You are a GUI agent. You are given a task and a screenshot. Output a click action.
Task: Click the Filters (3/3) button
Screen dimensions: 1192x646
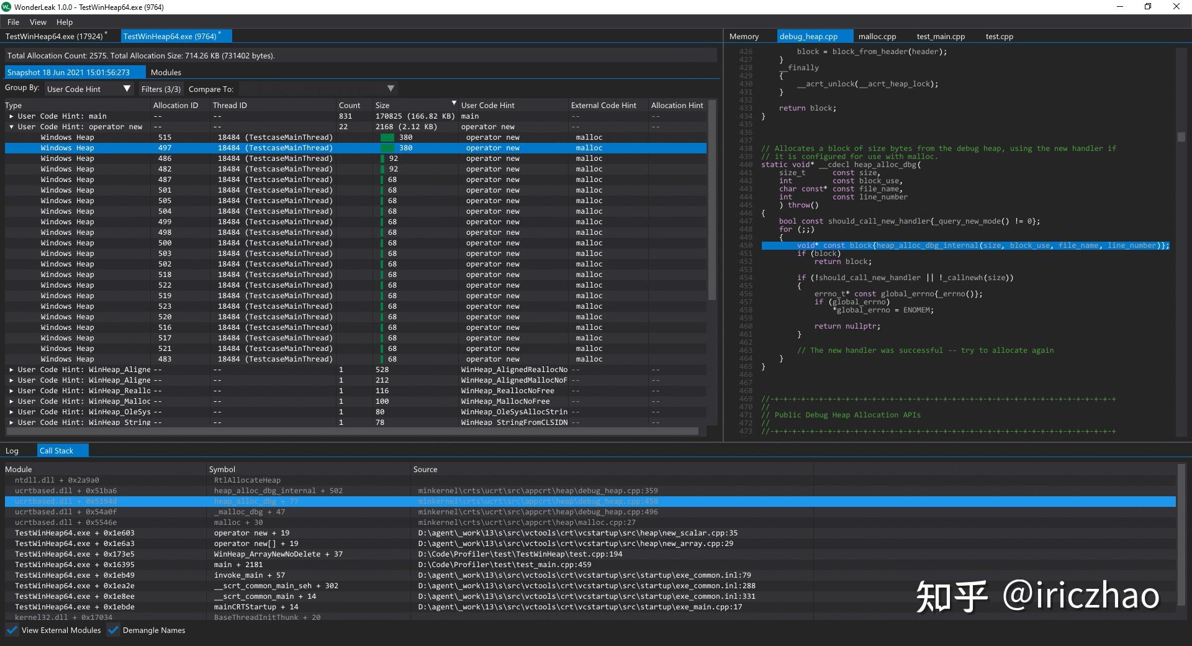pos(161,89)
